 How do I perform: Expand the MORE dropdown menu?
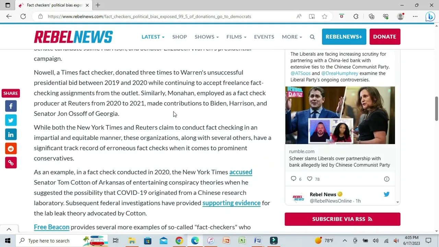tap(292, 37)
